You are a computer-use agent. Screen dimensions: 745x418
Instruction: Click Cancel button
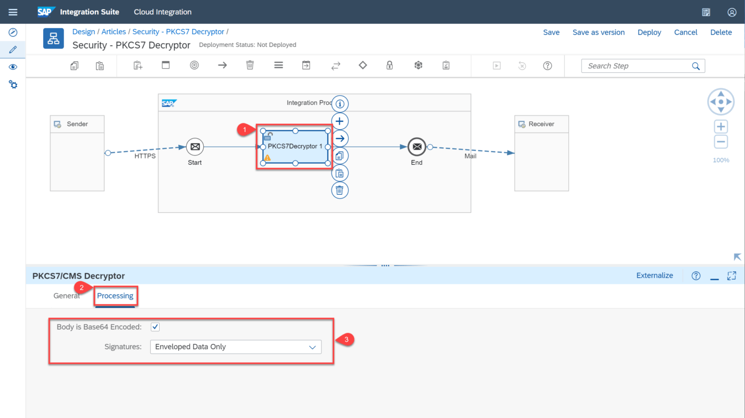(x=685, y=32)
